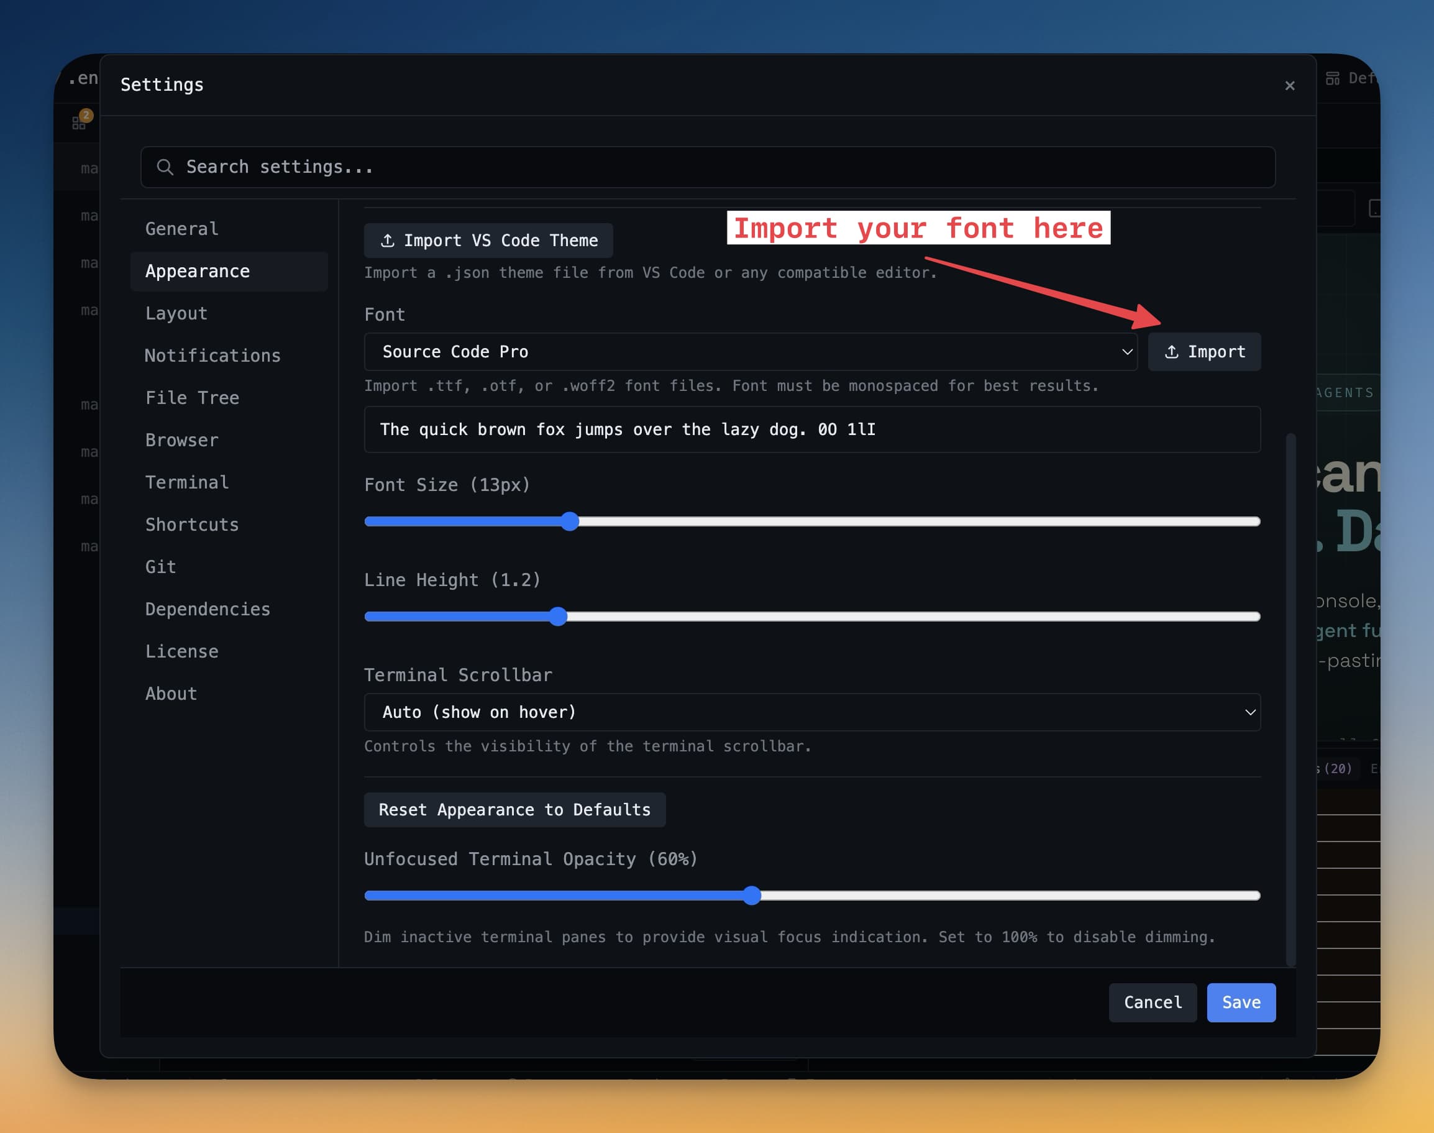Click the settings panel vertical scrollbar

[1290, 700]
